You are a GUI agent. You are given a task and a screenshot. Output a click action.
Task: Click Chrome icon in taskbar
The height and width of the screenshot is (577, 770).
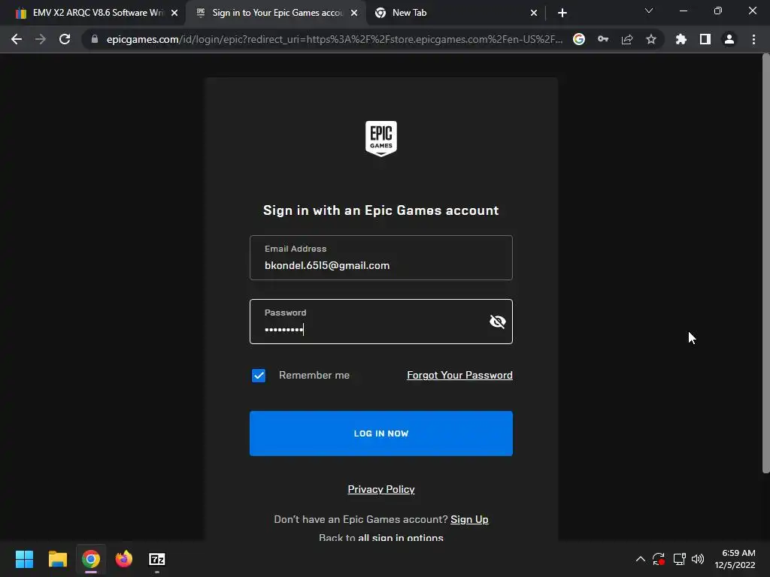(x=91, y=559)
